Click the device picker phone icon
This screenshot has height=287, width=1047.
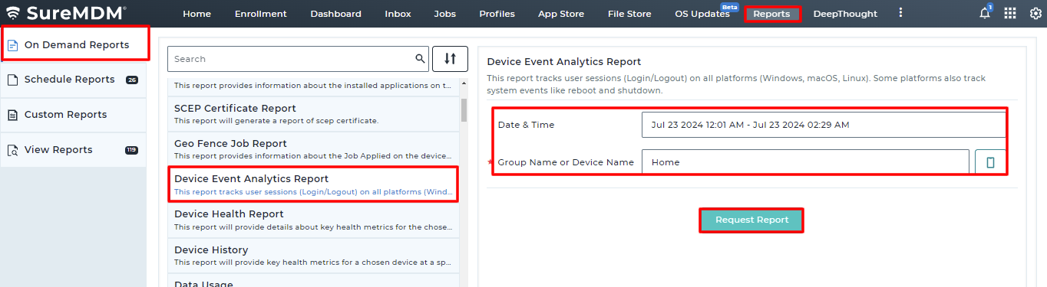coord(990,162)
